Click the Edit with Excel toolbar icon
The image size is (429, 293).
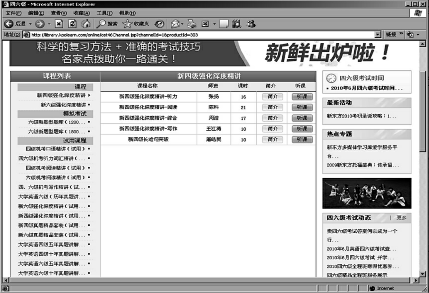point(205,24)
